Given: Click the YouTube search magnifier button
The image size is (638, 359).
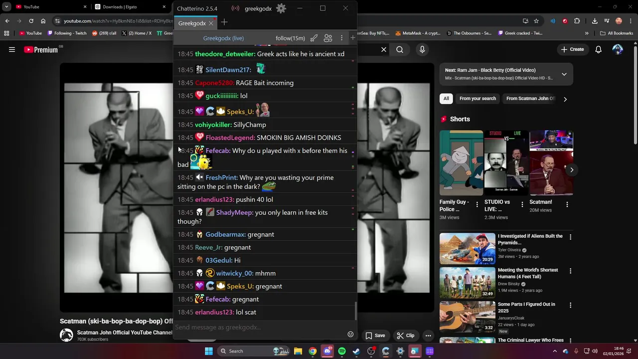Looking at the screenshot, I should pyautogui.click(x=400, y=49).
